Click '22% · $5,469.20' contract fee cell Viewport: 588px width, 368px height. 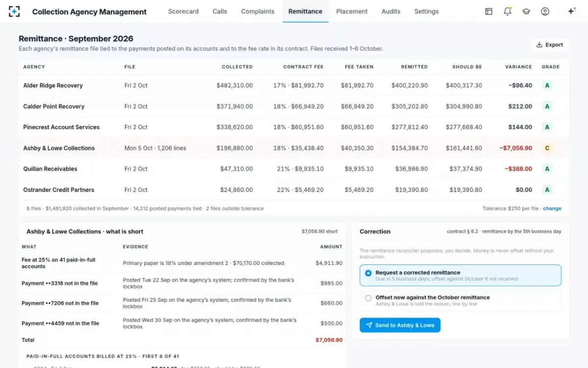[x=300, y=190]
